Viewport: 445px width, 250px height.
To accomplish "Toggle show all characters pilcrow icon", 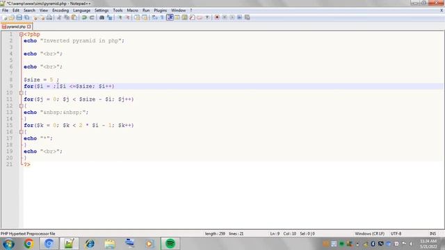I will coord(162,17).
